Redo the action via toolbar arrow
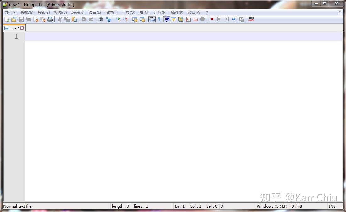Viewport: 346px width, 212px height. pyautogui.click(x=91, y=19)
